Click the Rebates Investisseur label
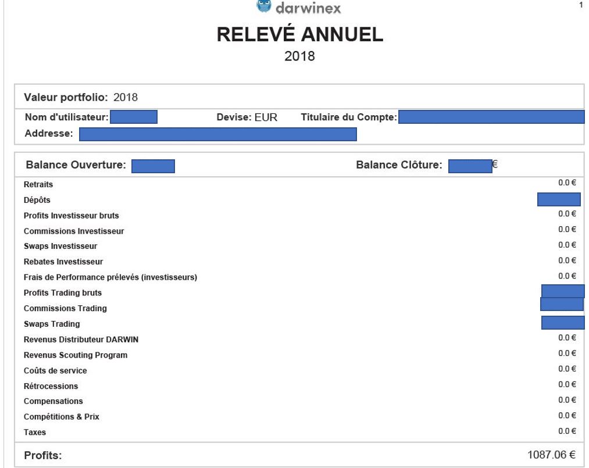Viewport: 589px width, 468px height. 63,262
